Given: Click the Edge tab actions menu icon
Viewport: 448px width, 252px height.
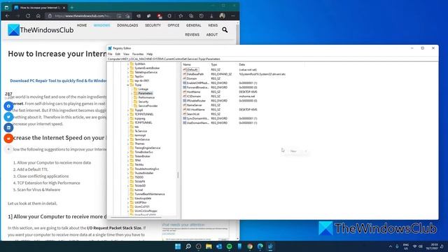Looking at the screenshot, I should point(6,8).
